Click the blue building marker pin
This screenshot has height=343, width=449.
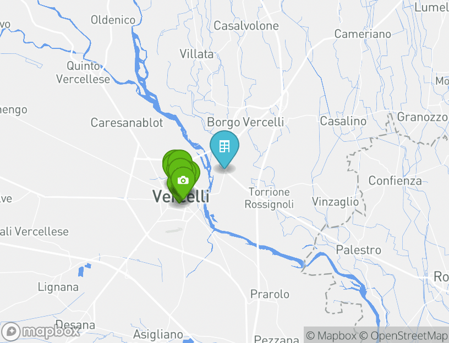point(225,149)
